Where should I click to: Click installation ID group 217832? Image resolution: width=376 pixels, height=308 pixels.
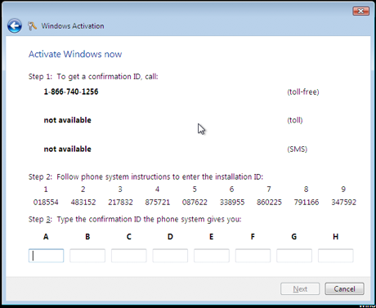(x=120, y=203)
